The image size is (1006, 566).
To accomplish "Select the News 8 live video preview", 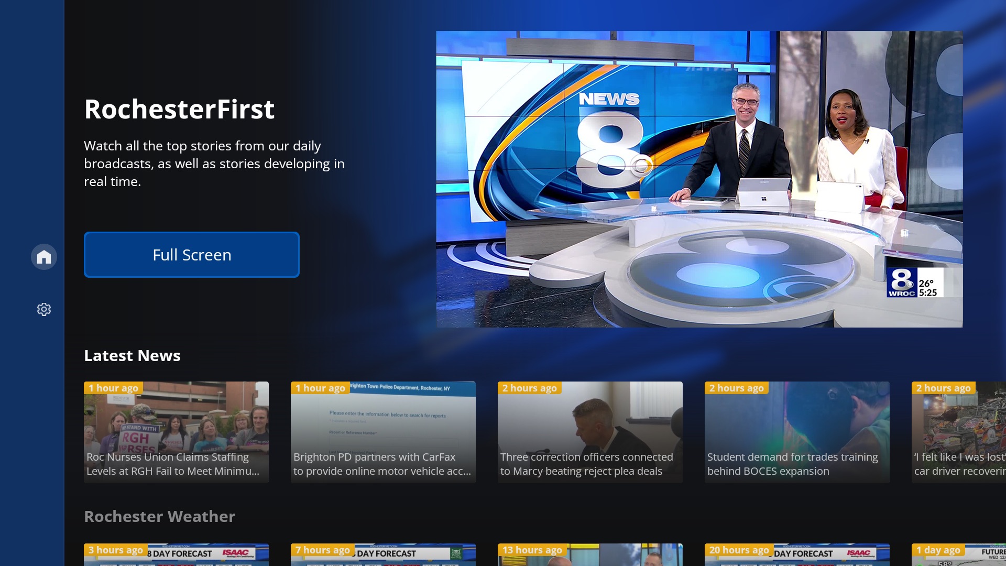I will (x=699, y=179).
